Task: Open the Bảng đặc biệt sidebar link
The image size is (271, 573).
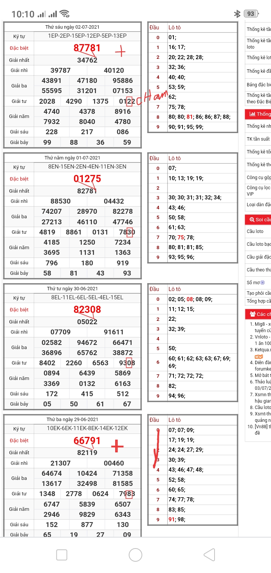Action: (259, 84)
